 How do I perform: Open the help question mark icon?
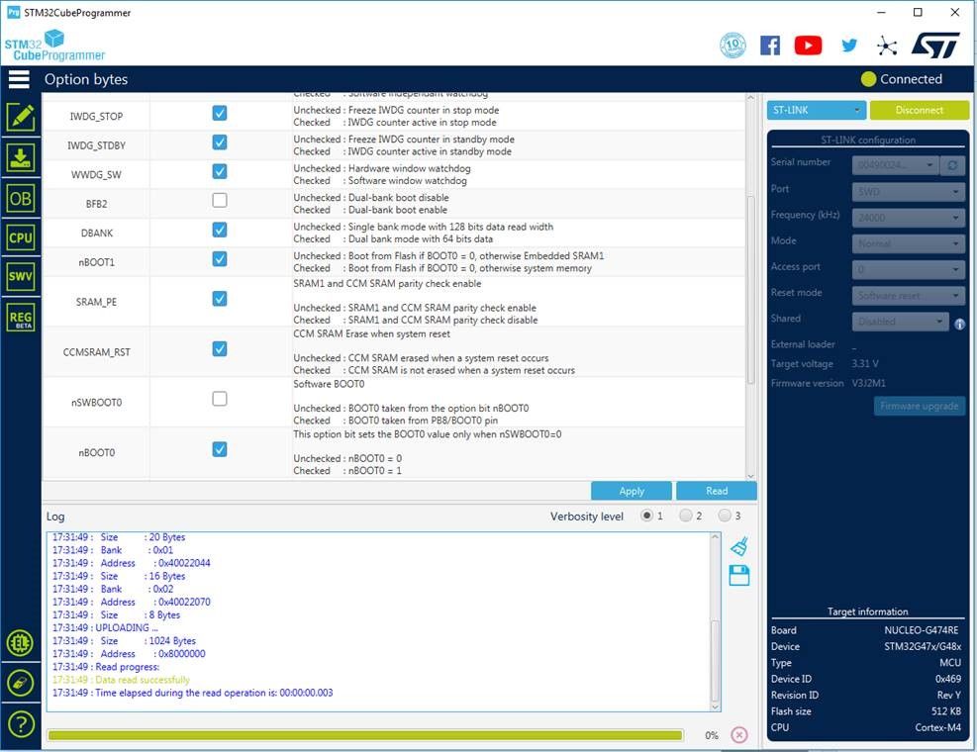point(21,724)
